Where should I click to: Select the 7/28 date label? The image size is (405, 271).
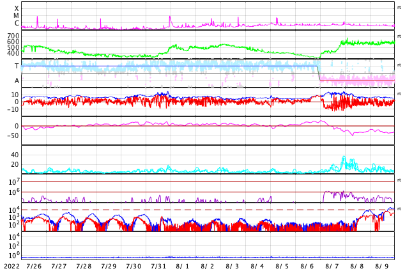pos(84,266)
